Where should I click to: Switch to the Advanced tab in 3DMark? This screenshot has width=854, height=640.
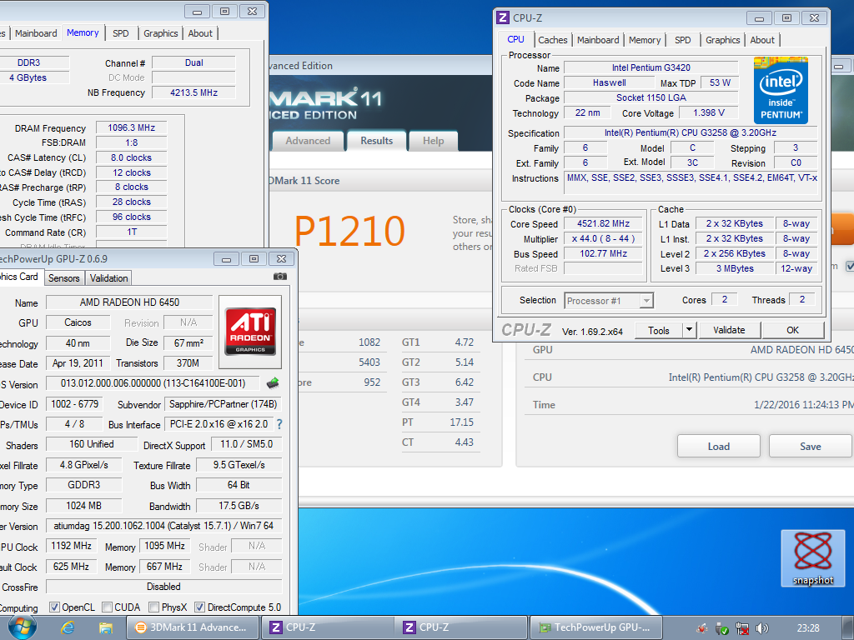pos(308,141)
